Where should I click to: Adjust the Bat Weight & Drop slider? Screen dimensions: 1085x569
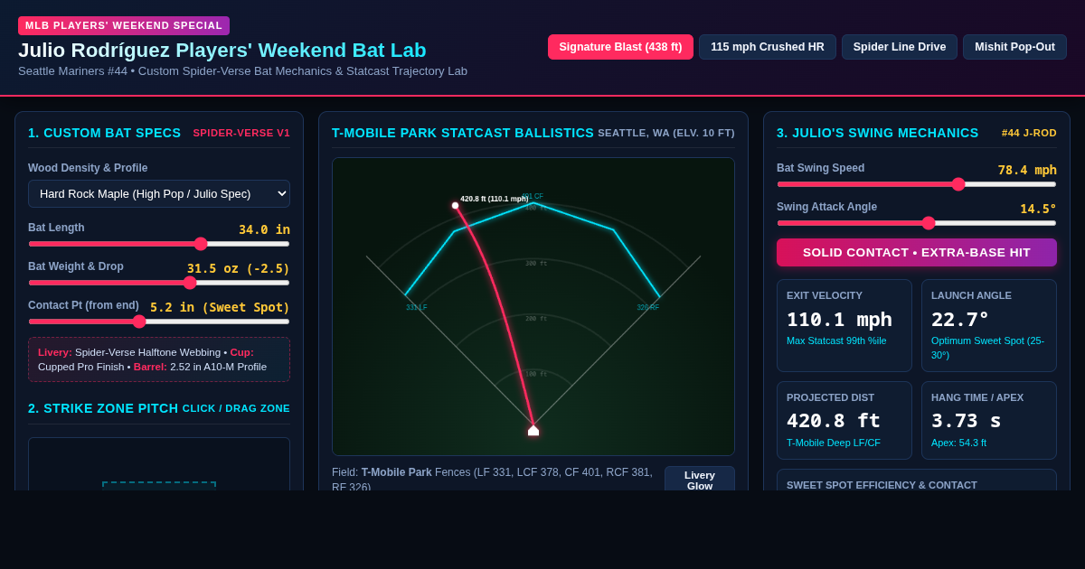[x=159, y=283]
